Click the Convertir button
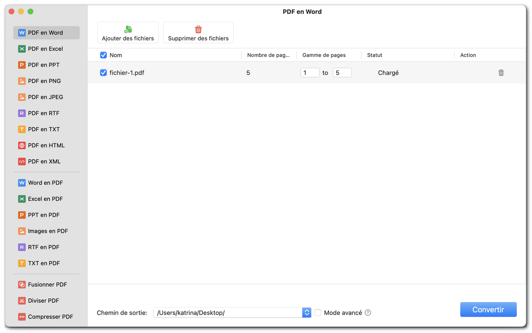This screenshot has width=532, height=333. click(488, 309)
